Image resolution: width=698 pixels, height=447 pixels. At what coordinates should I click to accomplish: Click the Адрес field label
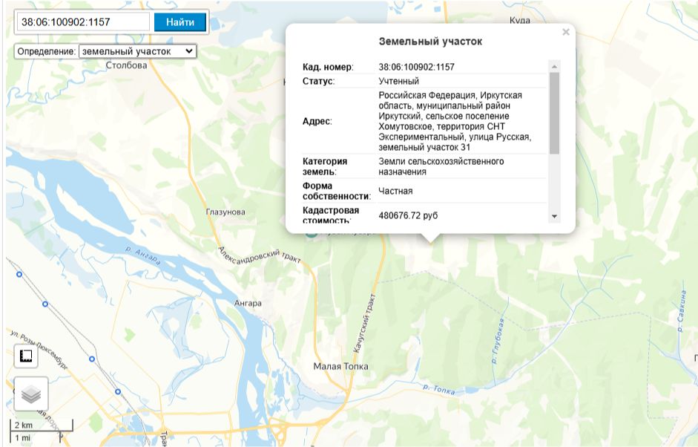point(317,121)
